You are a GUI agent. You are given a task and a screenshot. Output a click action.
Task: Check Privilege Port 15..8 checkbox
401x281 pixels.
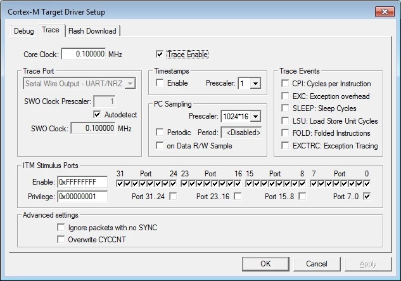click(x=303, y=196)
